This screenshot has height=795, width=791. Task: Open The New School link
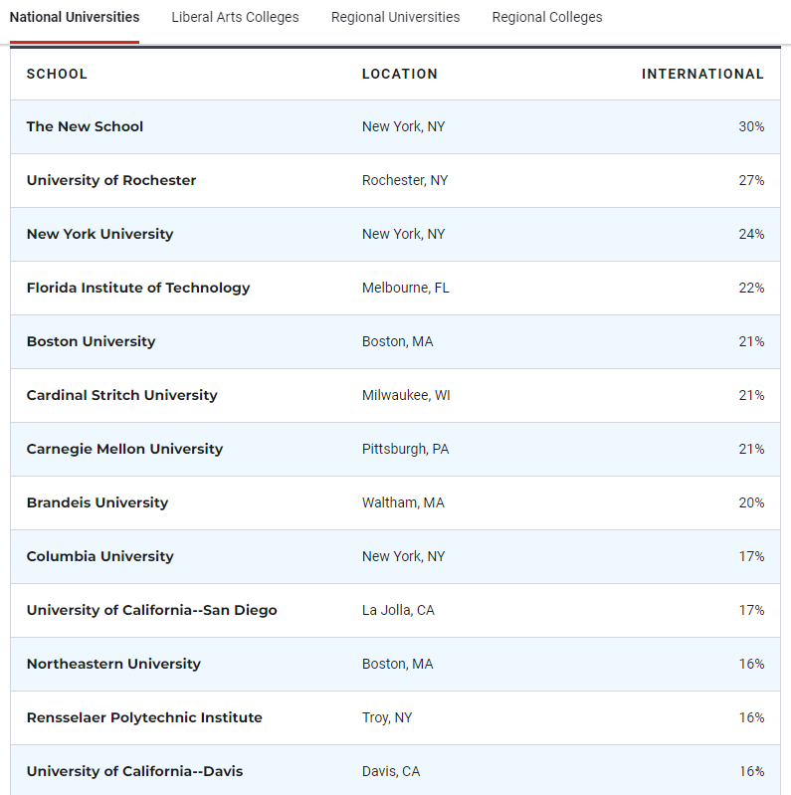coord(85,126)
